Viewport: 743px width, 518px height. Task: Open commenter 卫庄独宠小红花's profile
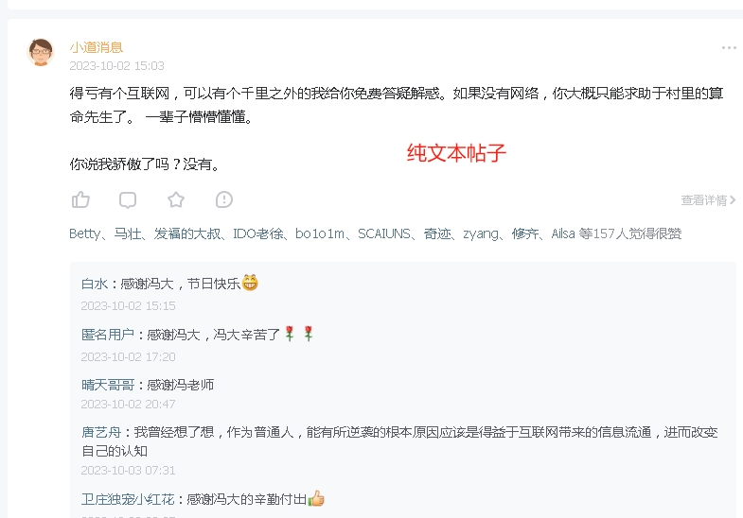coord(128,499)
